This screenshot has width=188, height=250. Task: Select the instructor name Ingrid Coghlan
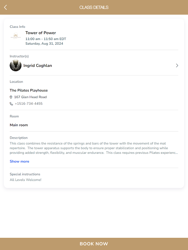click(38, 66)
